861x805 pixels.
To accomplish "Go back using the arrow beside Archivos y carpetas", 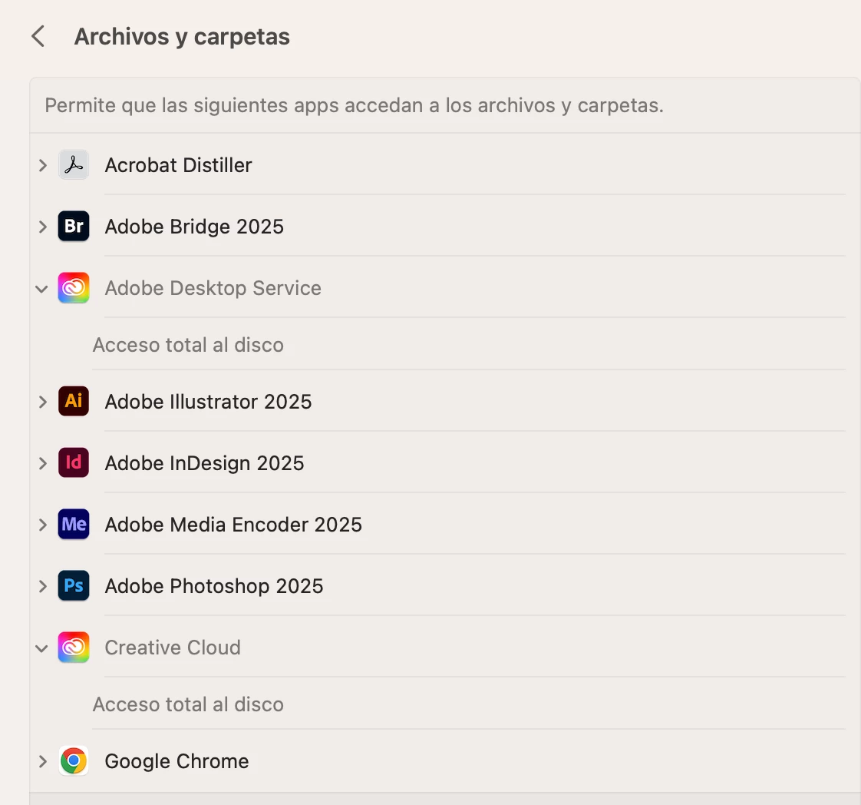I will [x=38, y=37].
